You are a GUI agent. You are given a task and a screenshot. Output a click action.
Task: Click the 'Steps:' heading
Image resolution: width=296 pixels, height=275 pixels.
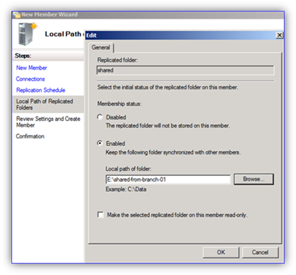[x=23, y=55]
